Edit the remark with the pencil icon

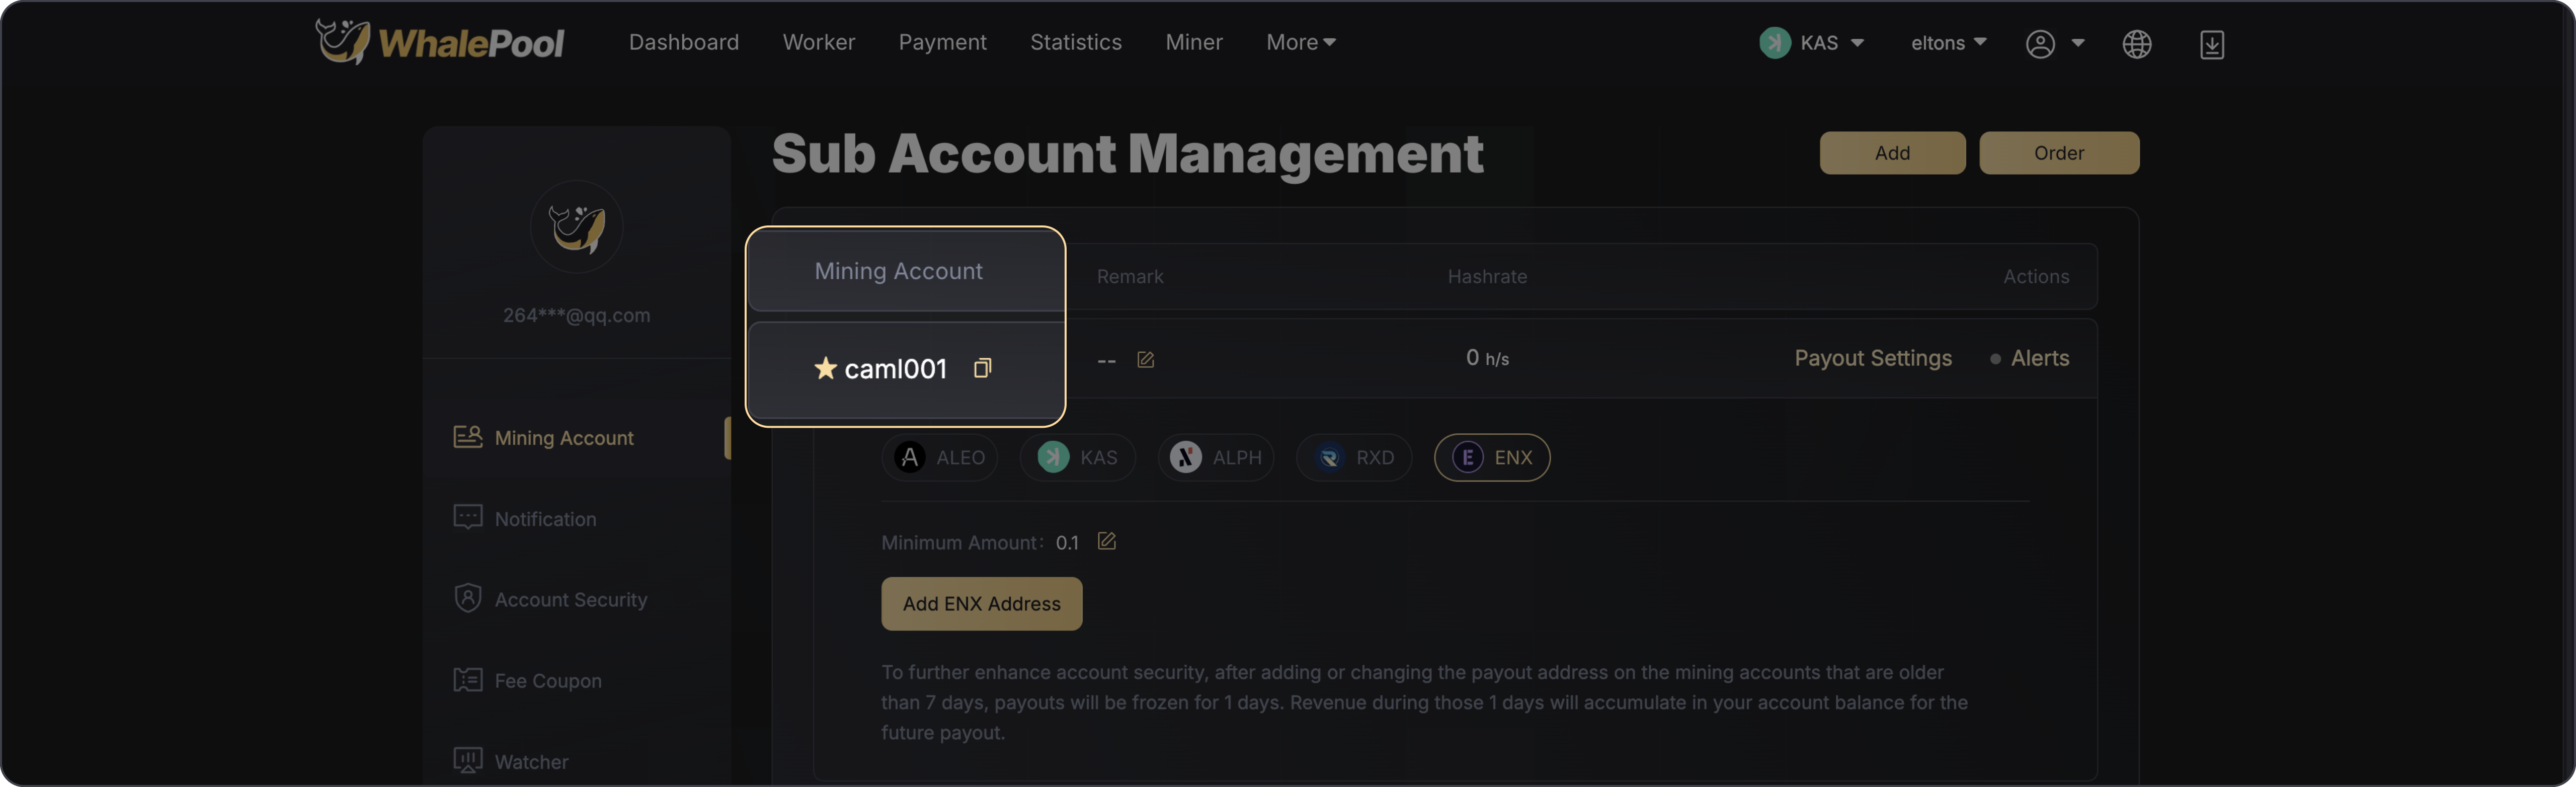(x=1145, y=359)
